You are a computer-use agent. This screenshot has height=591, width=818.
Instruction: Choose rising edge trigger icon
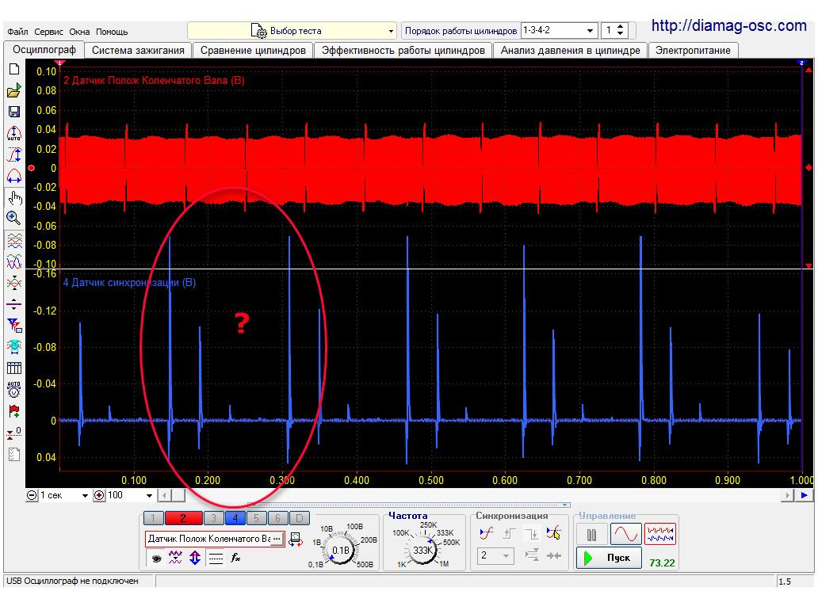(509, 533)
